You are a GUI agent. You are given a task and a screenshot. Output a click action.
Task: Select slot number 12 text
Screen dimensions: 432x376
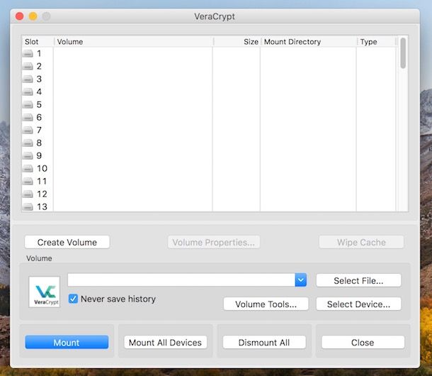[42, 194]
